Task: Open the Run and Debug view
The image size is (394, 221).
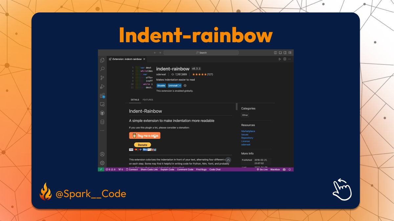Action: (102, 87)
